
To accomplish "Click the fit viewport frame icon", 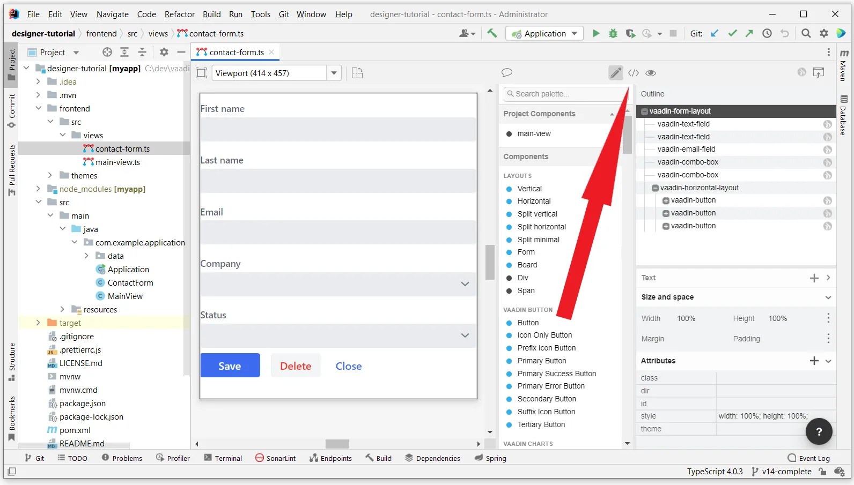I will pyautogui.click(x=201, y=73).
